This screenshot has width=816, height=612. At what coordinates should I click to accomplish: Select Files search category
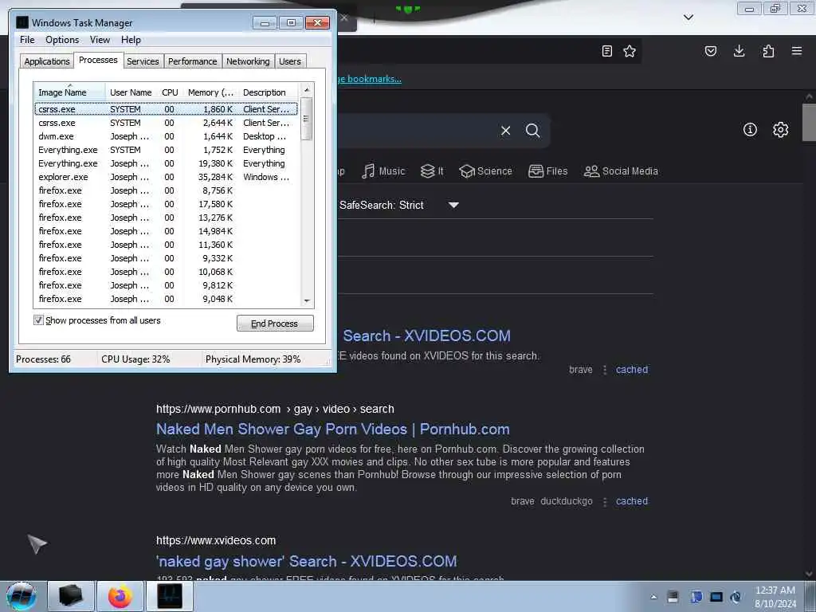click(547, 171)
